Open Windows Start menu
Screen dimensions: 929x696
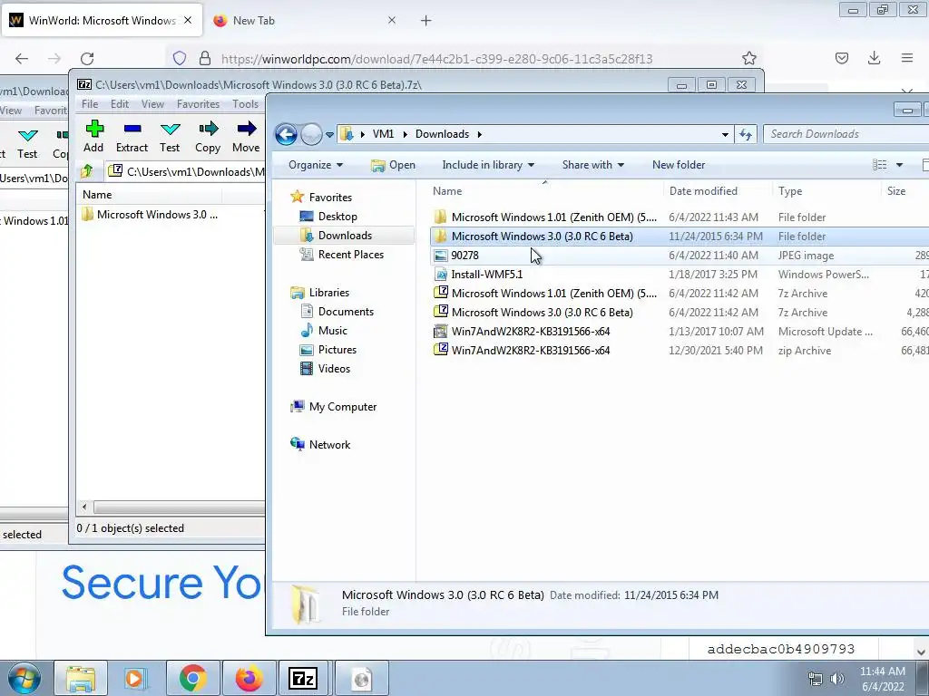[24, 678]
